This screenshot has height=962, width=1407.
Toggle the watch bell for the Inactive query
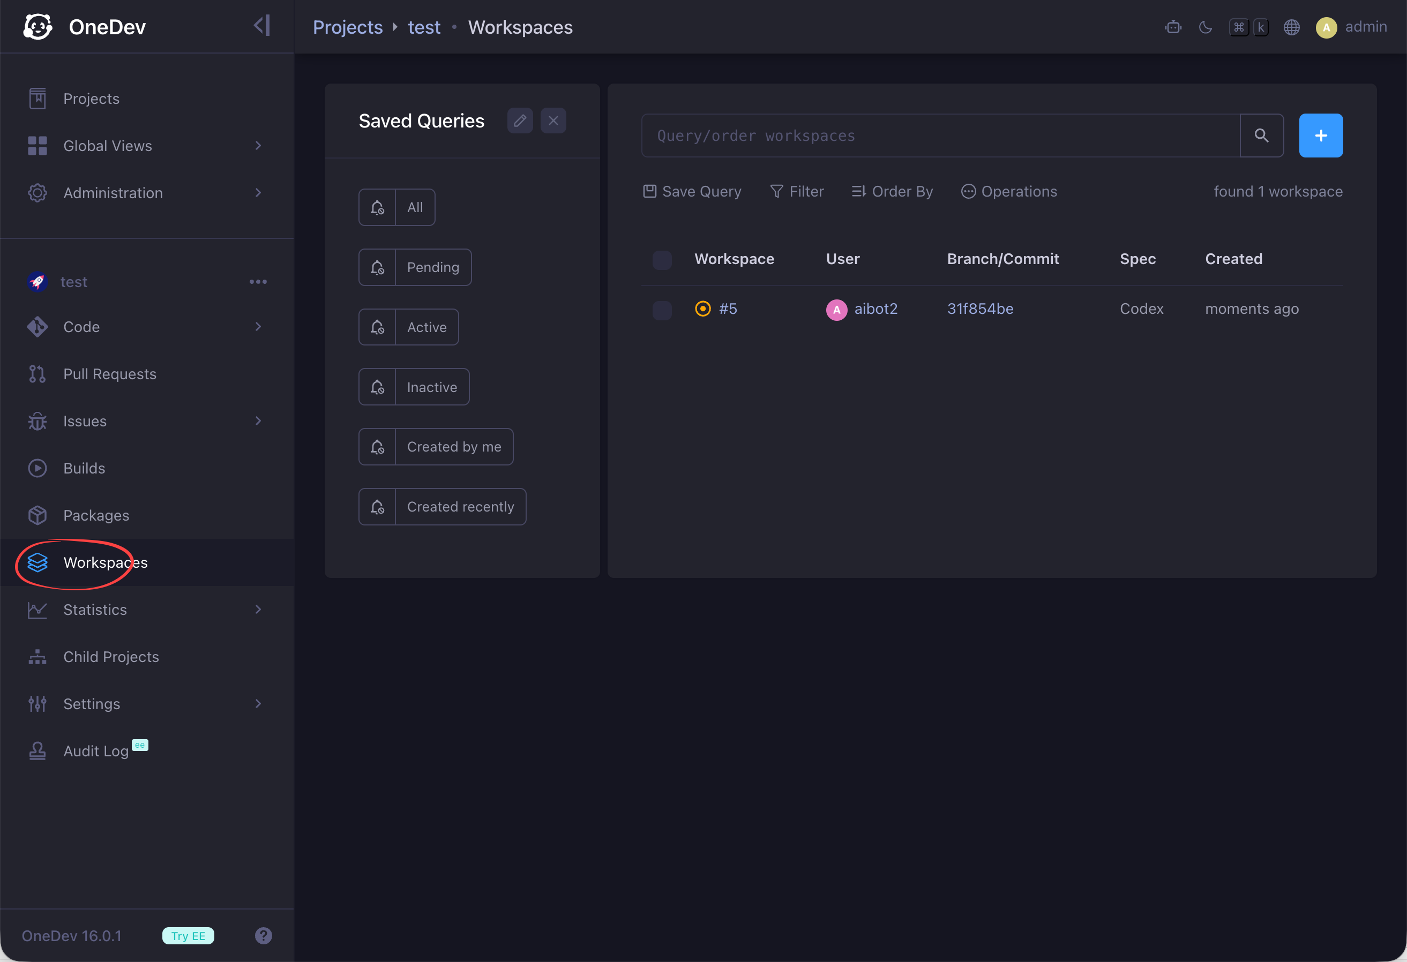pos(377,387)
